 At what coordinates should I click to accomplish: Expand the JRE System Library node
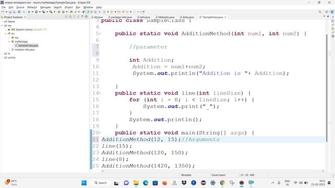pyautogui.click(x=6, y=30)
